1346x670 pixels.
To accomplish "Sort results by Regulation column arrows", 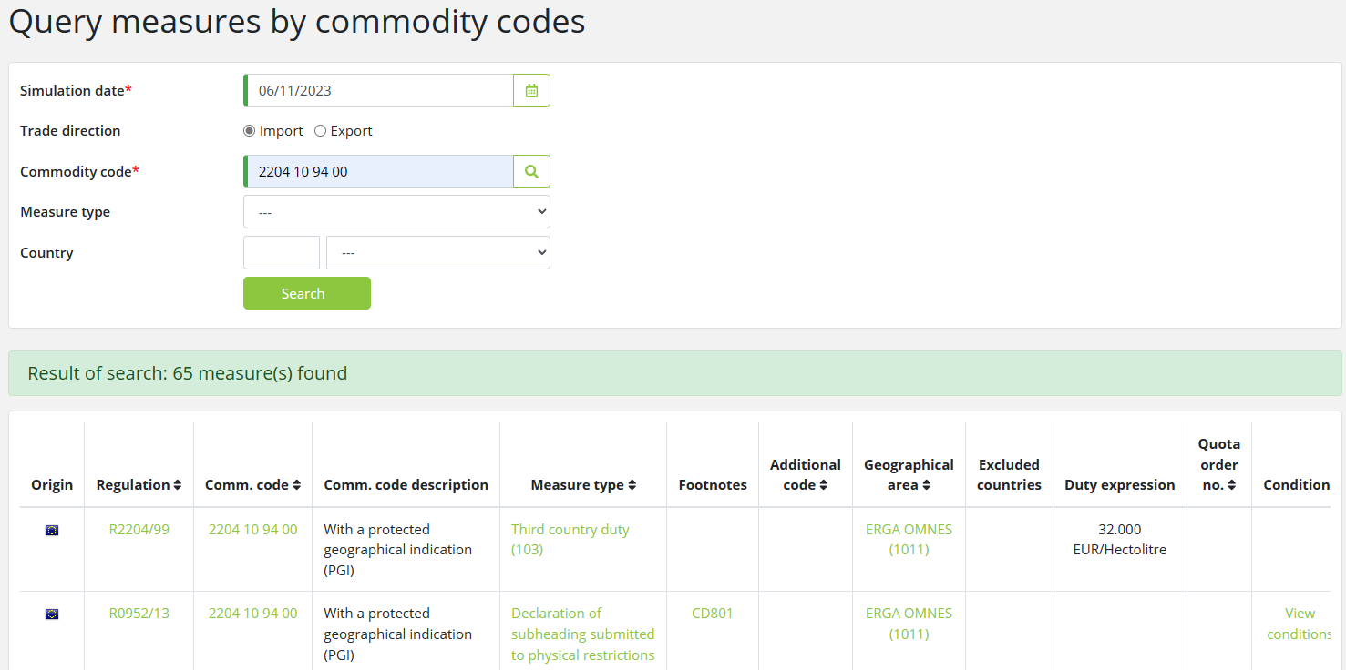I will (178, 485).
